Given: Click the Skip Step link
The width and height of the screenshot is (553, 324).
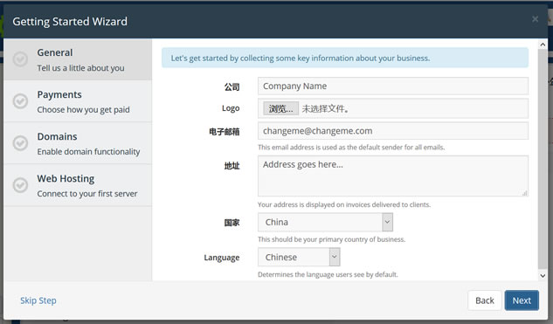Looking at the screenshot, I should coord(38,300).
